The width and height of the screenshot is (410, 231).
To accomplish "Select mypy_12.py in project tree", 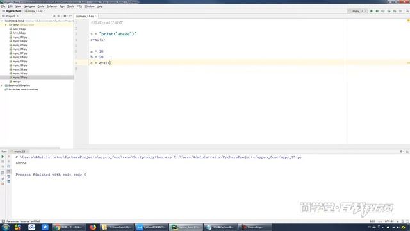I will [x=19, y=73].
